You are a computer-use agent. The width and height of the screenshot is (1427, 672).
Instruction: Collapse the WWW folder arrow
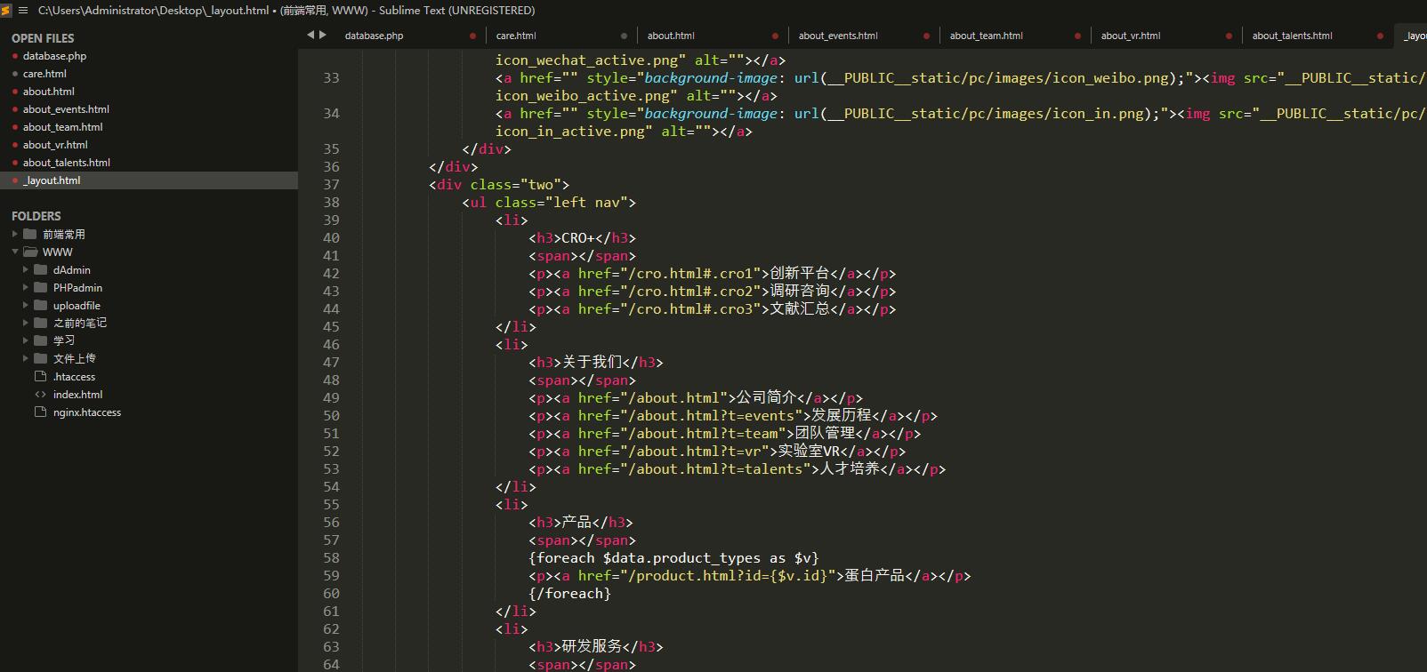click(15, 252)
